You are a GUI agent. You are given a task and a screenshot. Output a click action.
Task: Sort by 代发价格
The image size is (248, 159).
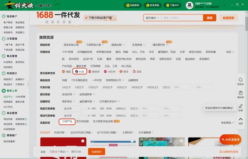(x=60, y=132)
